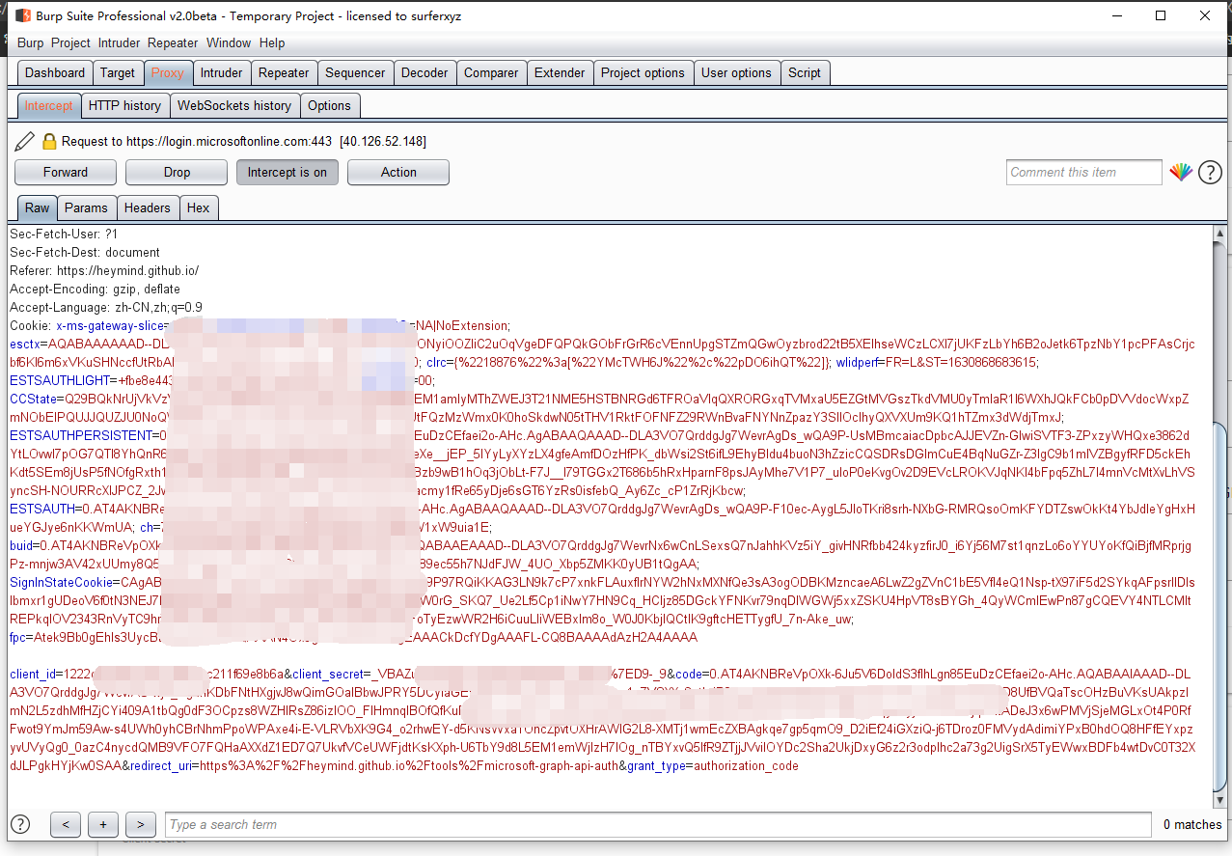The image size is (1232, 856).
Task: Open the HTTP history sub-tab
Action: [x=124, y=105]
